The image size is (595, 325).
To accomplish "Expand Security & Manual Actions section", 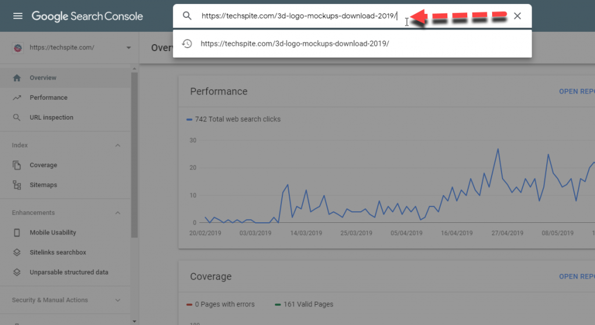I will click(x=117, y=300).
